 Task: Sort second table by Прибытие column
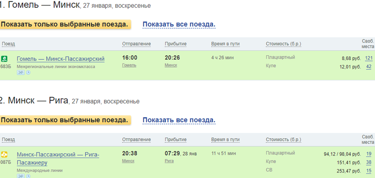click(176, 140)
